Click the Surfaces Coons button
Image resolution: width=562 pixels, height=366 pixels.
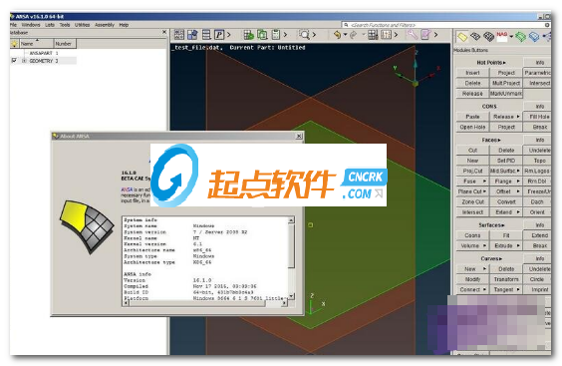pos(472,235)
